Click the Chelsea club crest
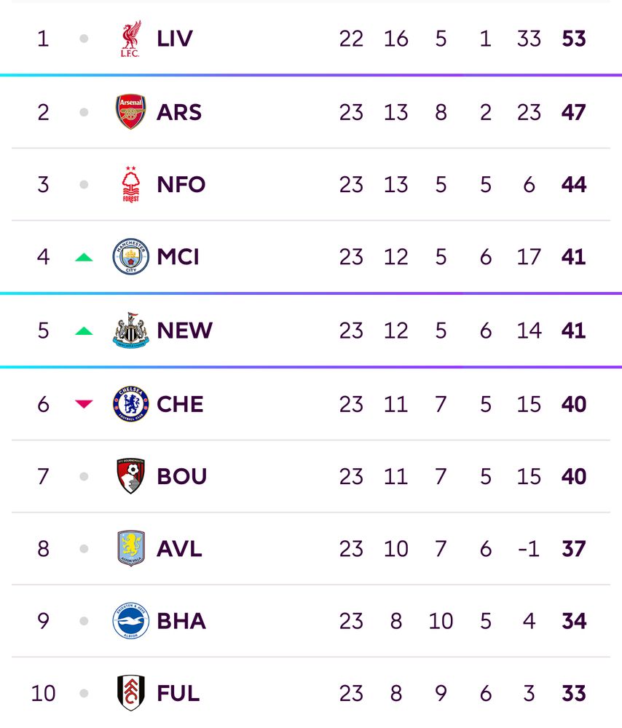 click(131, 404)
